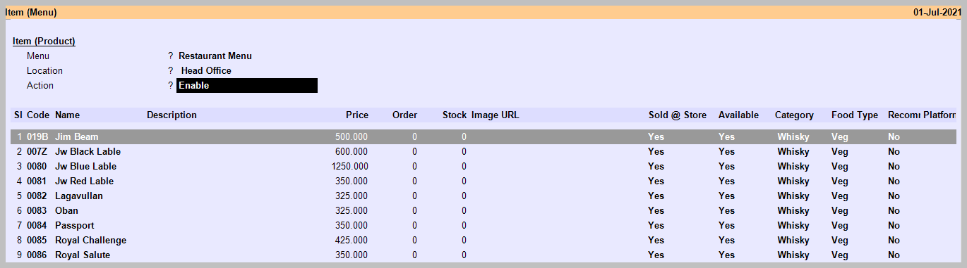Screen dimensions: 967x268
Task: Select the Jw Blue Lable price 1250.000
Action: pyautogui.click(x=349, y=167)
